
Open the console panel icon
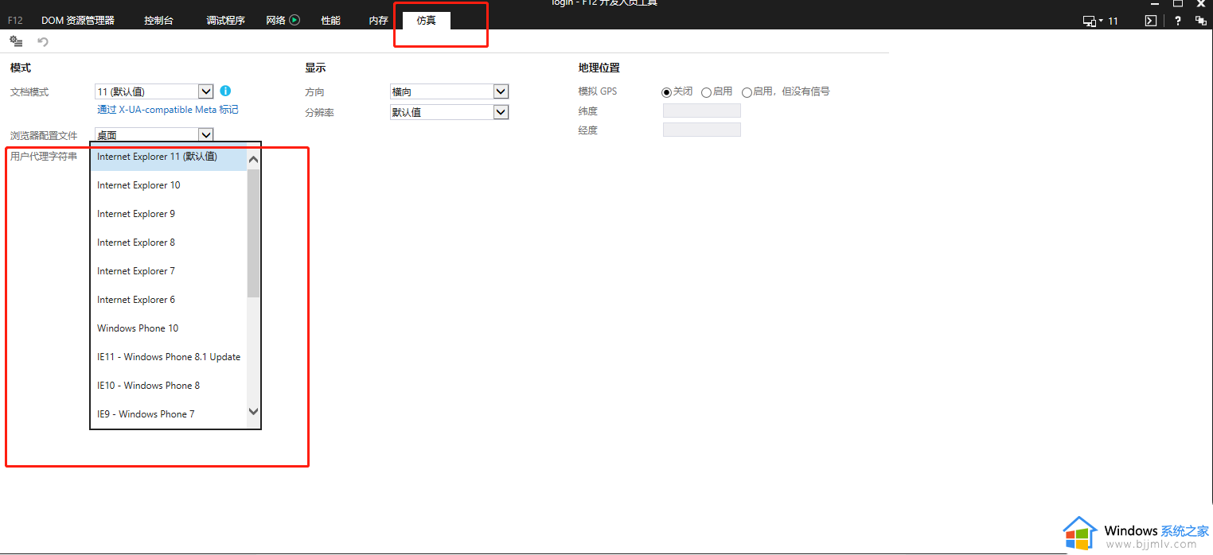1150,21
